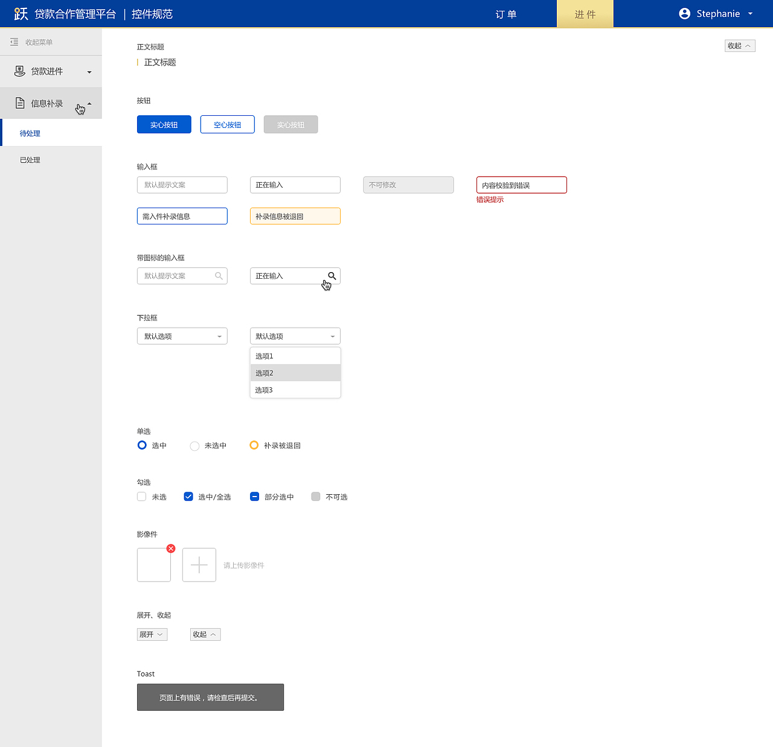
Task: Click the 展开 expand button
Action: (152, 634)
